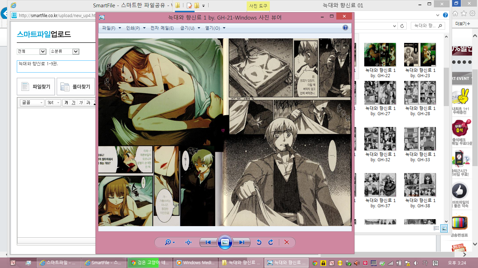The height and width of the screenshot is (268, 478).
Task: Start the slideshow in Photo Viewer
Action: point(225,242)
